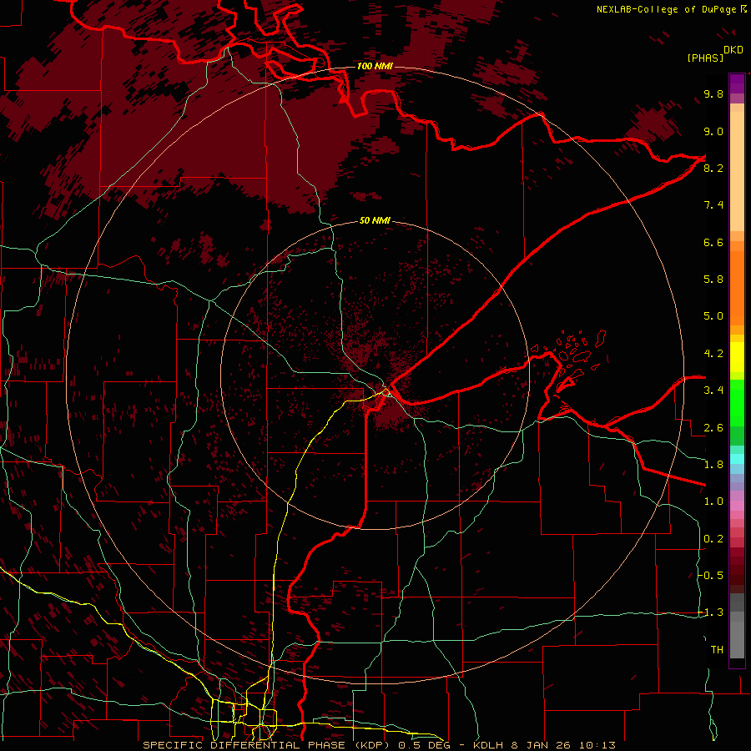Click the -0.5 scale value

pos(711,576)
